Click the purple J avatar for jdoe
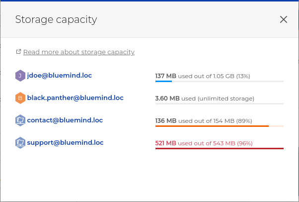This screenshot has width=299, height=202. tap(20, 76)
